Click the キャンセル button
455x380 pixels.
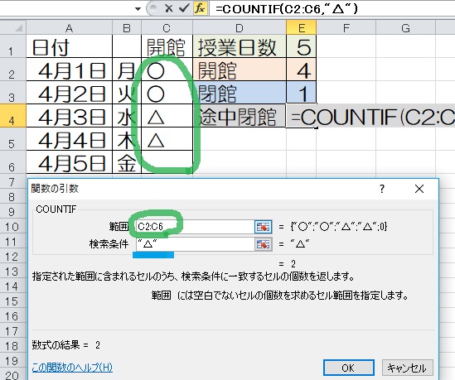pos(408,368)
